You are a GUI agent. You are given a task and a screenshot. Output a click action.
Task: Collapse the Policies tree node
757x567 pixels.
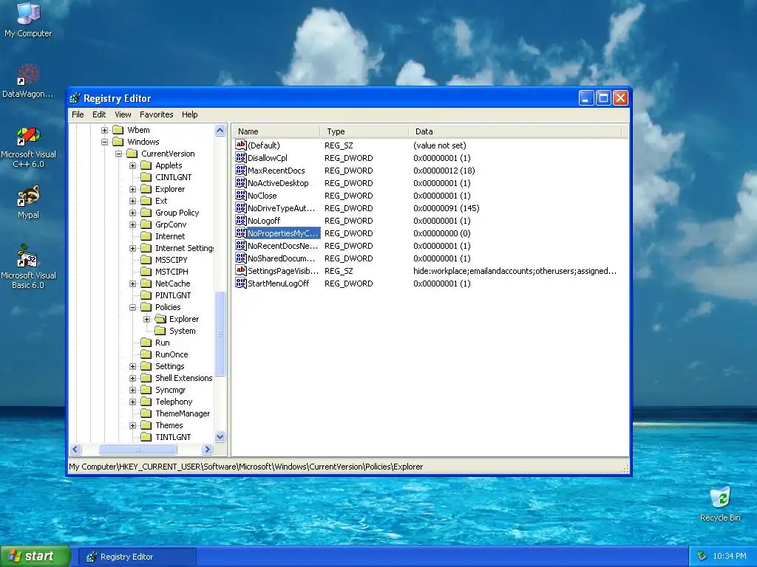click(133, 307)
